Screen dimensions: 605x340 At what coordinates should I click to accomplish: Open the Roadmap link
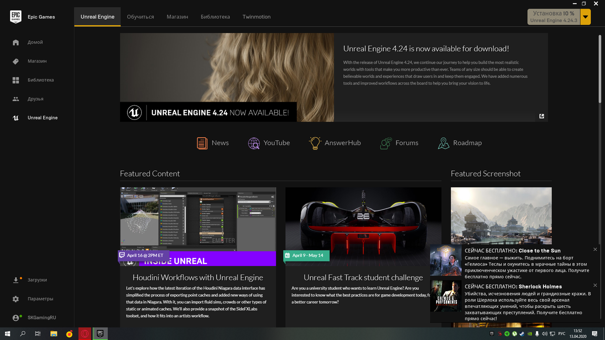pos(467,143)
